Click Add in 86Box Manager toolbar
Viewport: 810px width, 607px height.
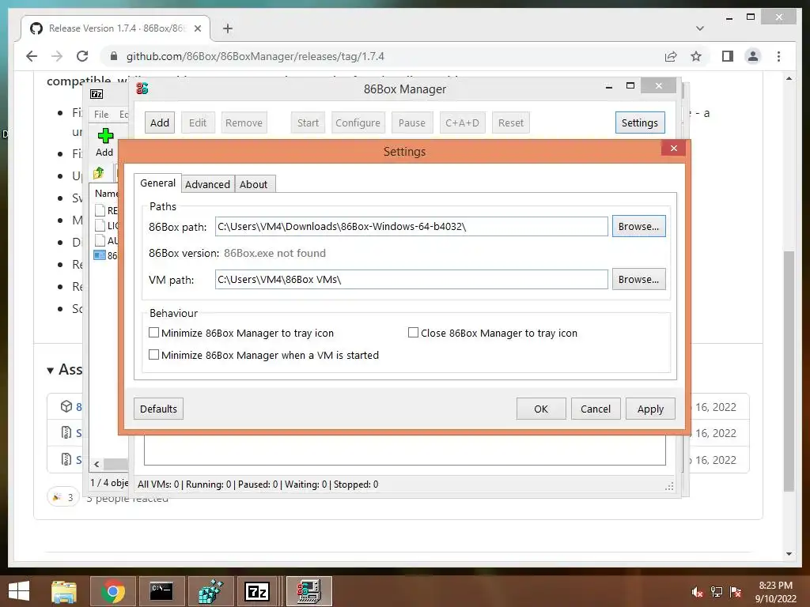(160, 123)
